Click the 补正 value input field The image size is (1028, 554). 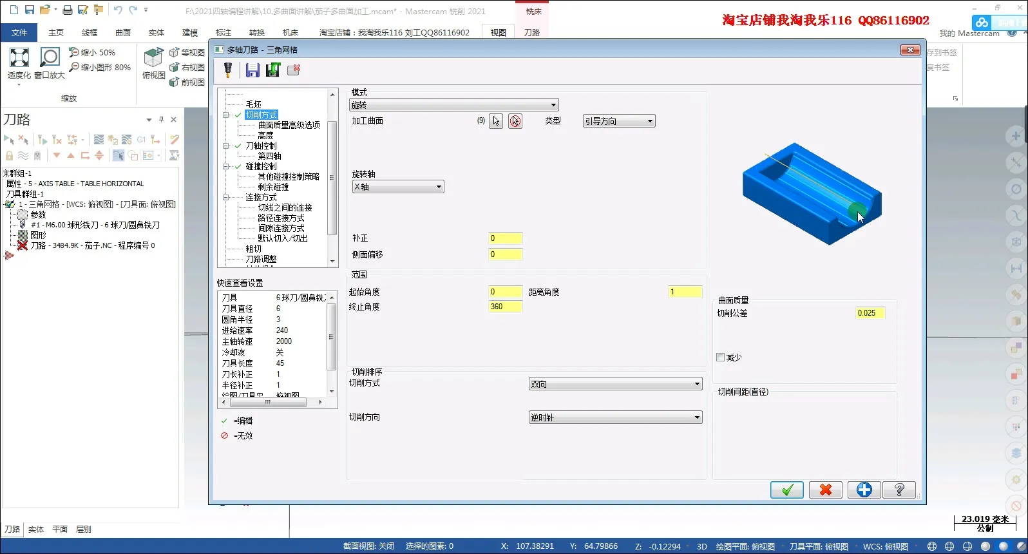point(505,238)
